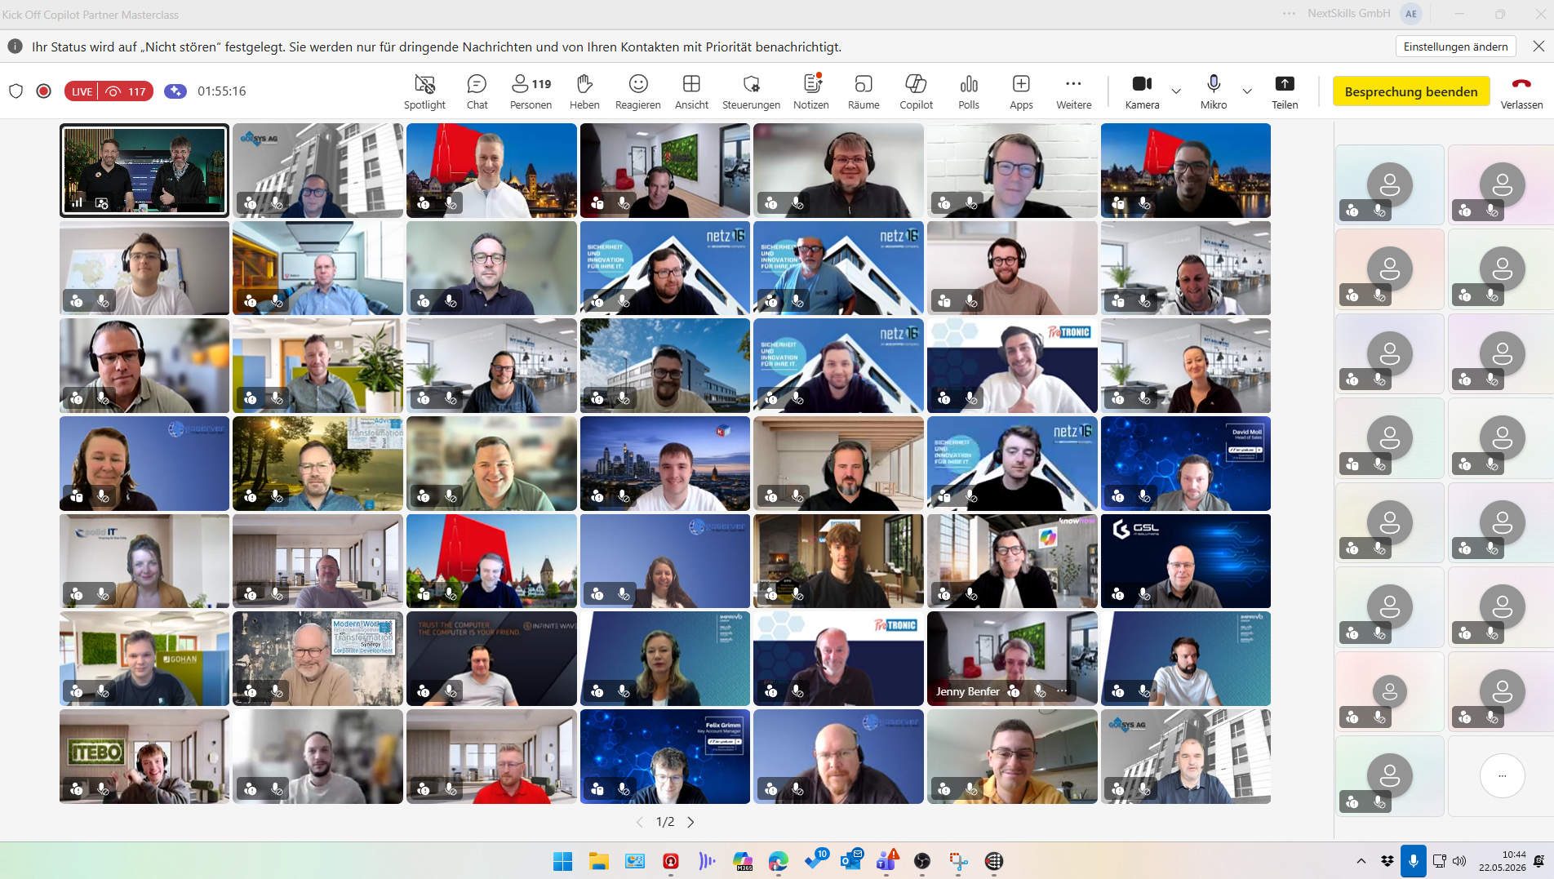Select the INFINITE WAVE participant tile
Viewport: 1554px width, 879px height.
click(x=491, y=659)
